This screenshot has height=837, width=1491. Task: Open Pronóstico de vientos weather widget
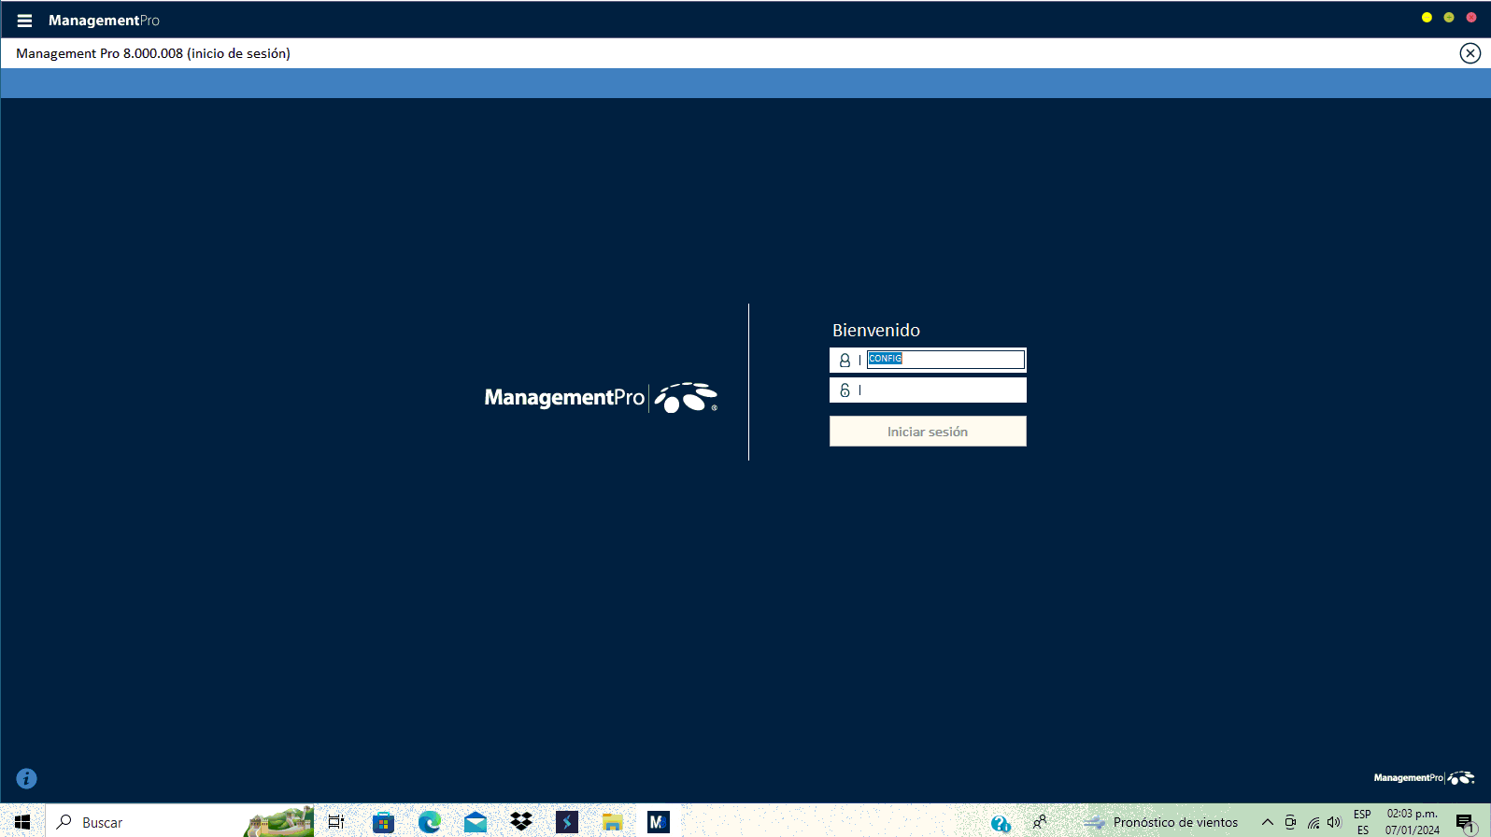click(x=1161, y=822)
